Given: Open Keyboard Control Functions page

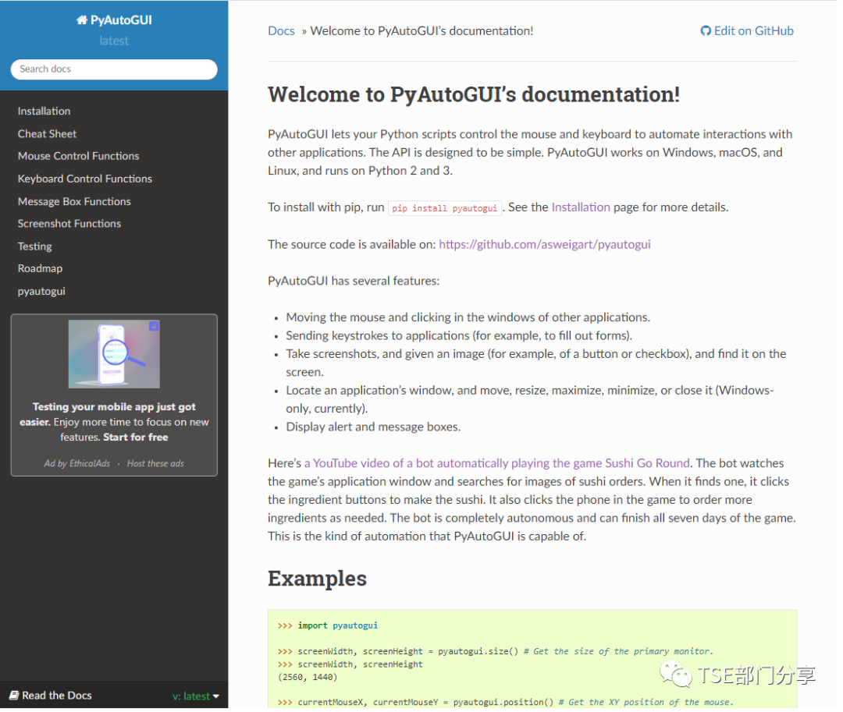Looking at the screenshot, I should coord(84,179).
